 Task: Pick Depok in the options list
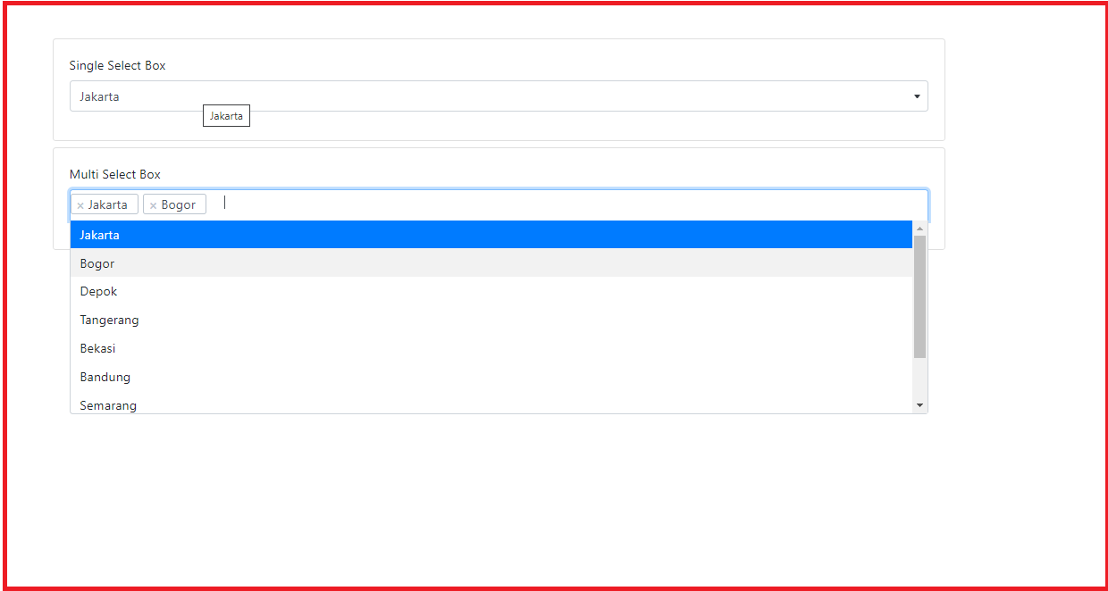click(491, 292)
